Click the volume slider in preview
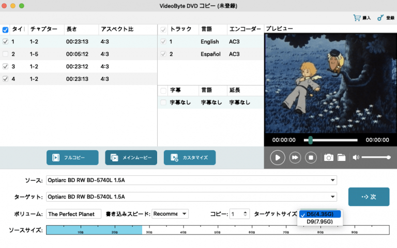The height and width of the screenshot is (248, 397). tap(375, 157)
